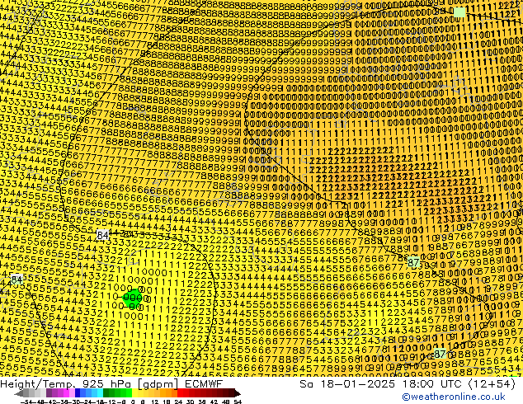Click the Height/Temp. 925 hPa ECMWF title
This screenshot has height=404, width=523.
[111, 383]
